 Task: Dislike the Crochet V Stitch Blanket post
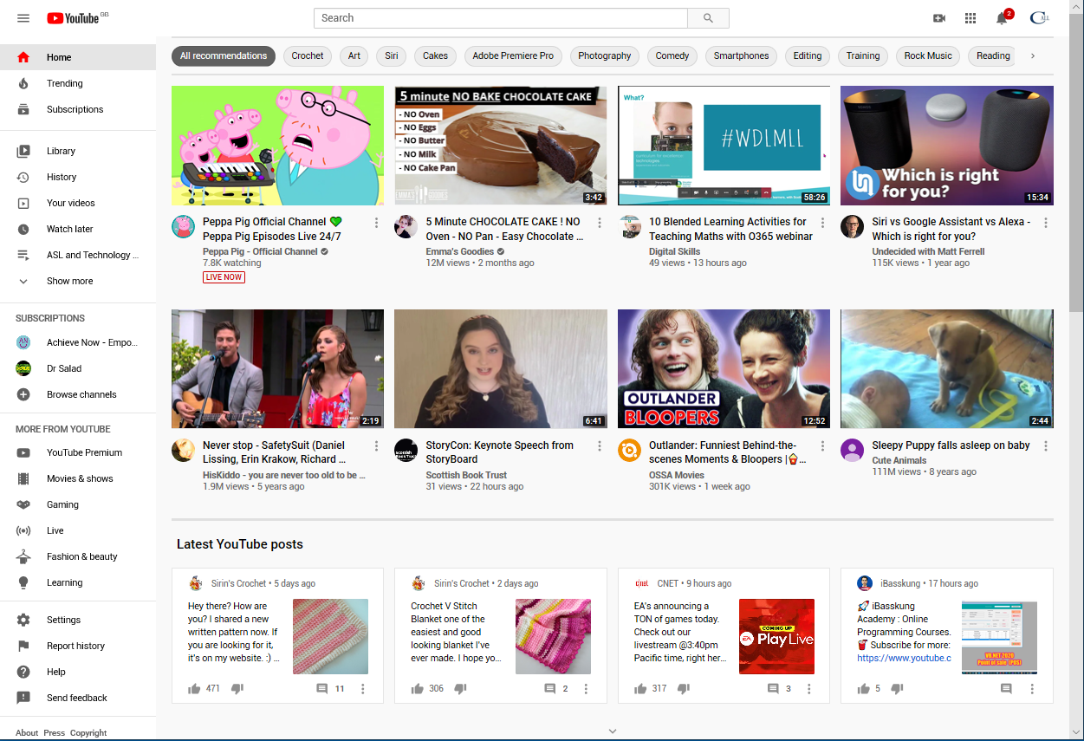point(460,688)
